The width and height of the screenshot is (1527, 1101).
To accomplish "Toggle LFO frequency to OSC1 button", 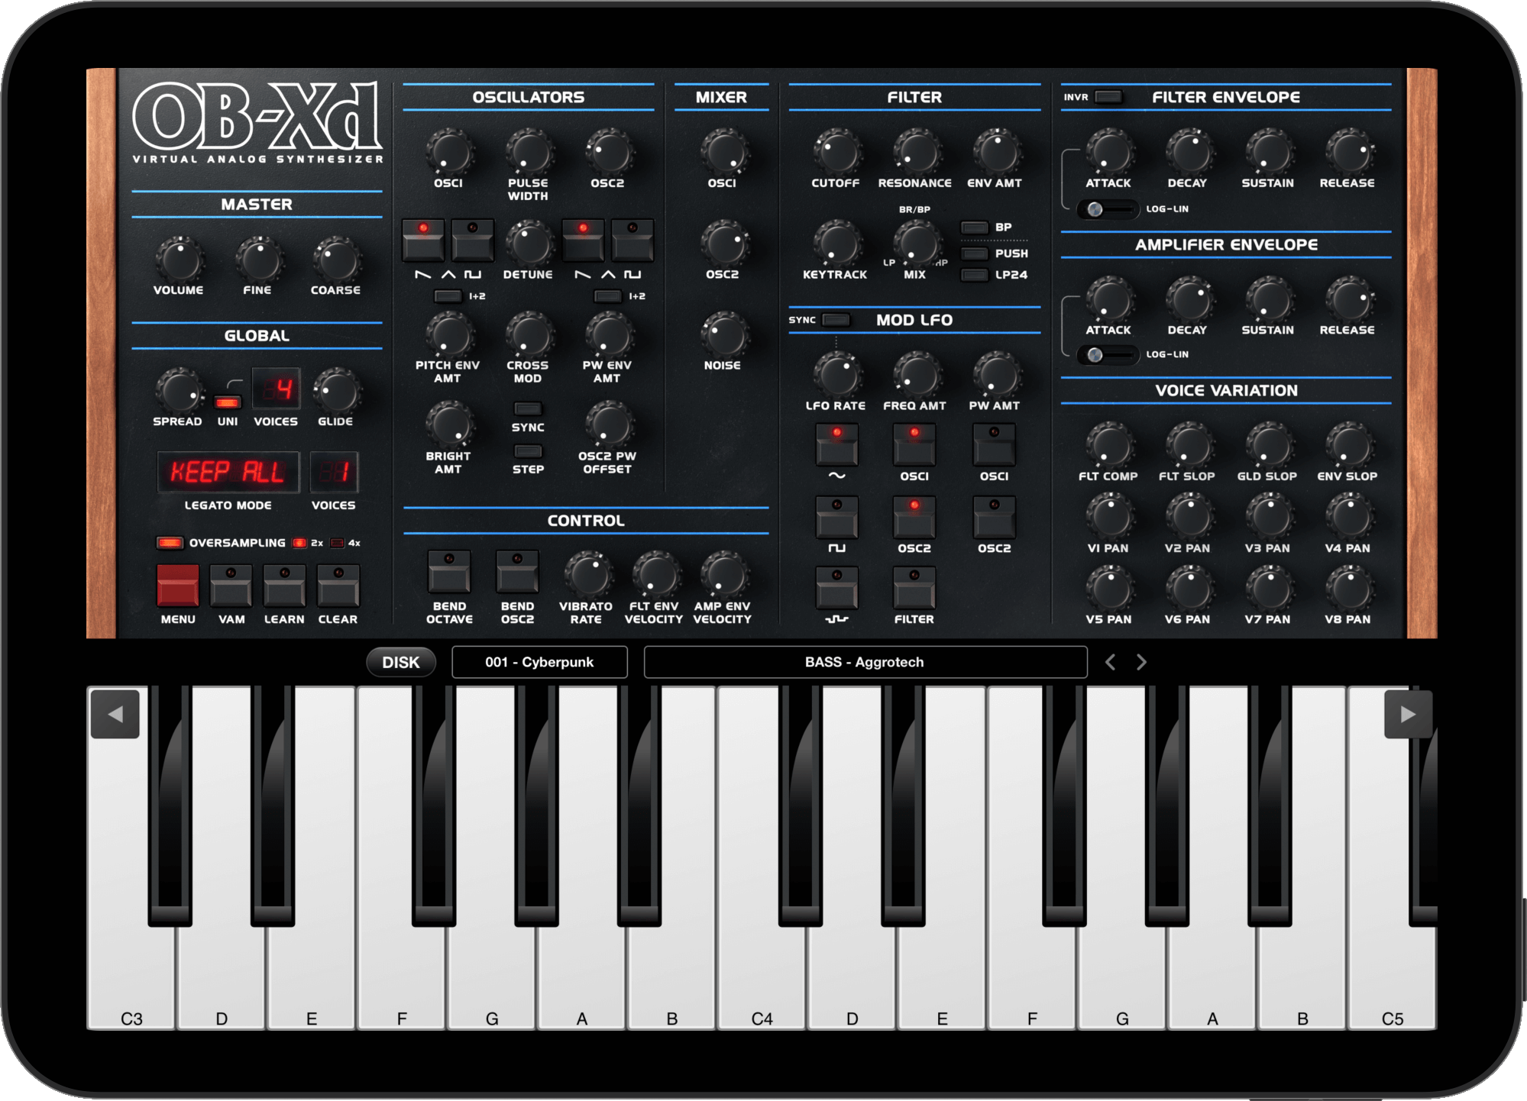I will 914,444.
